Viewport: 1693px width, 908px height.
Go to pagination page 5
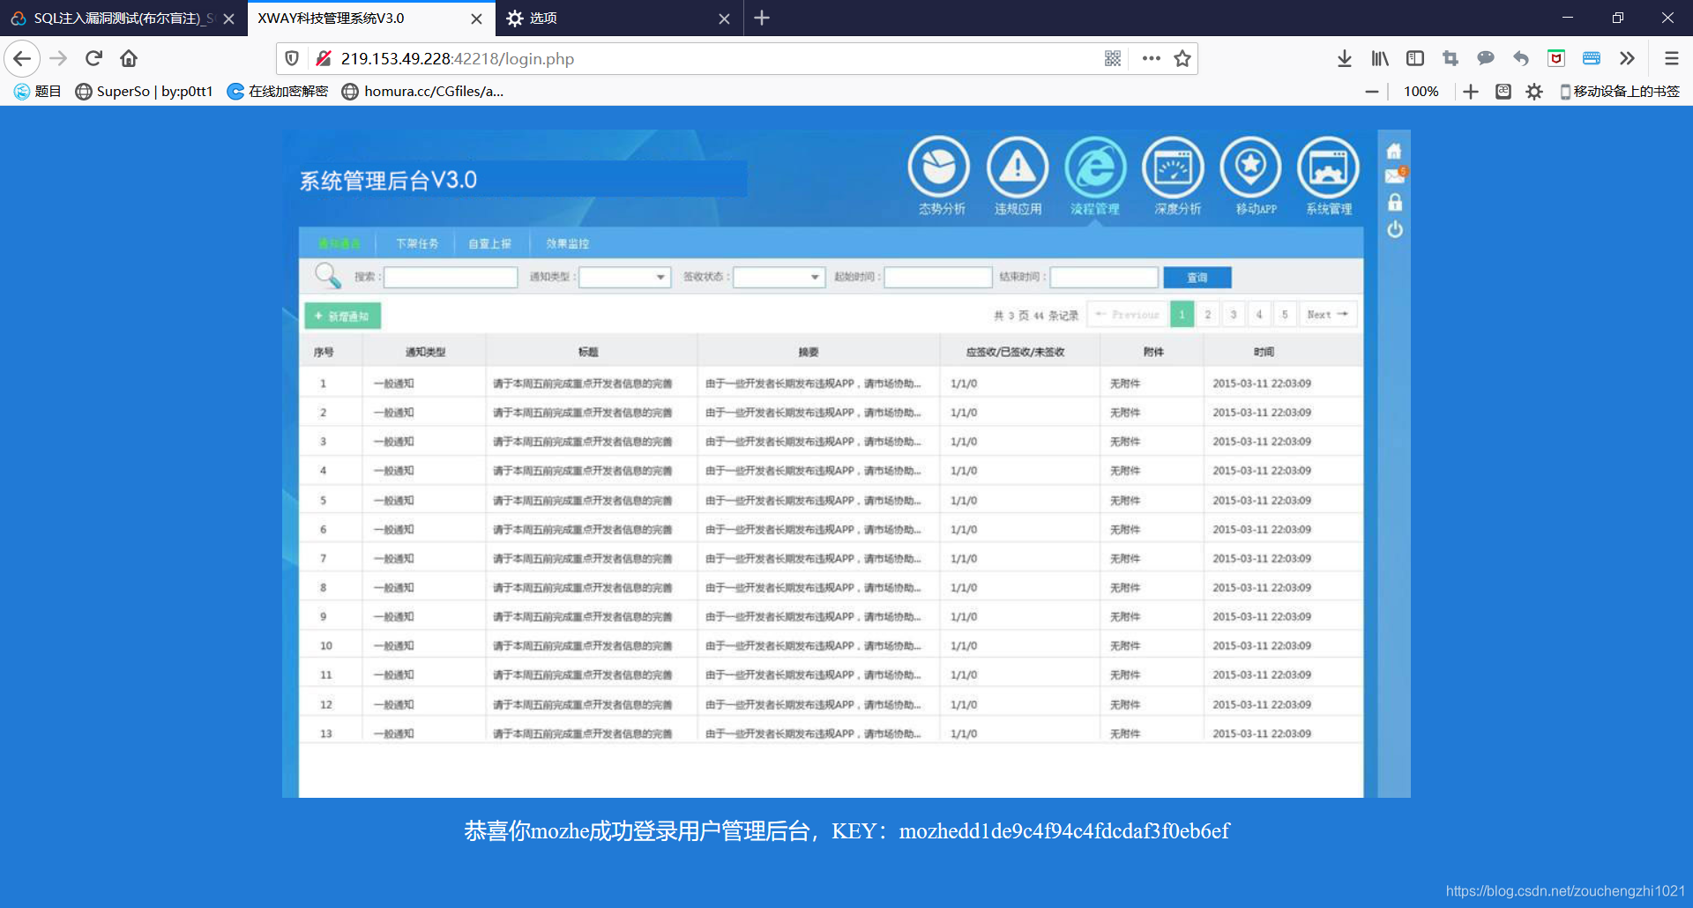click(x=1285, y=314)
